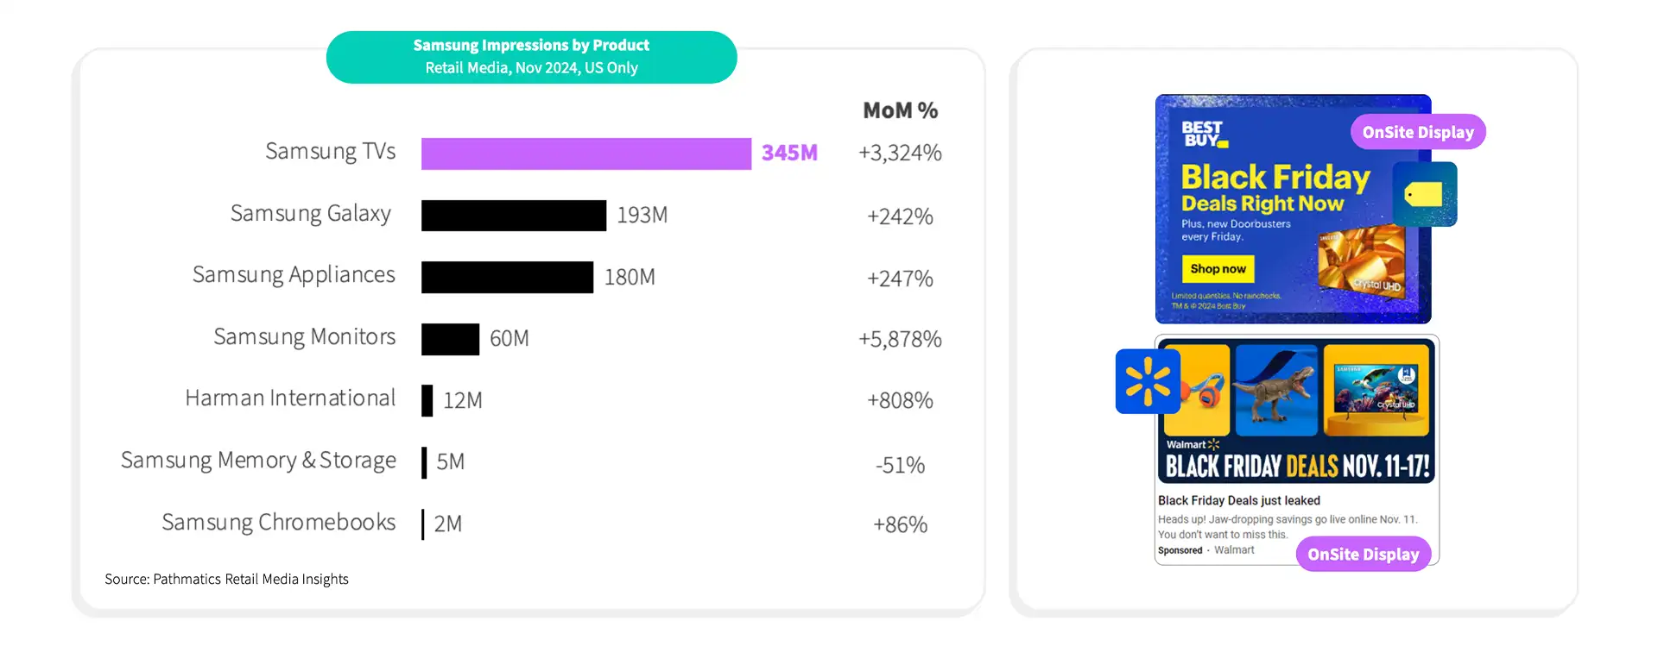Click the Samsung Monitors +5,878% value
The height and width of the screenshot is (646, 1658).
coord(900,339)
